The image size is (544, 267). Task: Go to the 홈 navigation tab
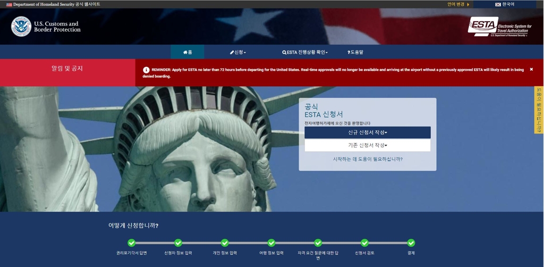coord(188,52)
